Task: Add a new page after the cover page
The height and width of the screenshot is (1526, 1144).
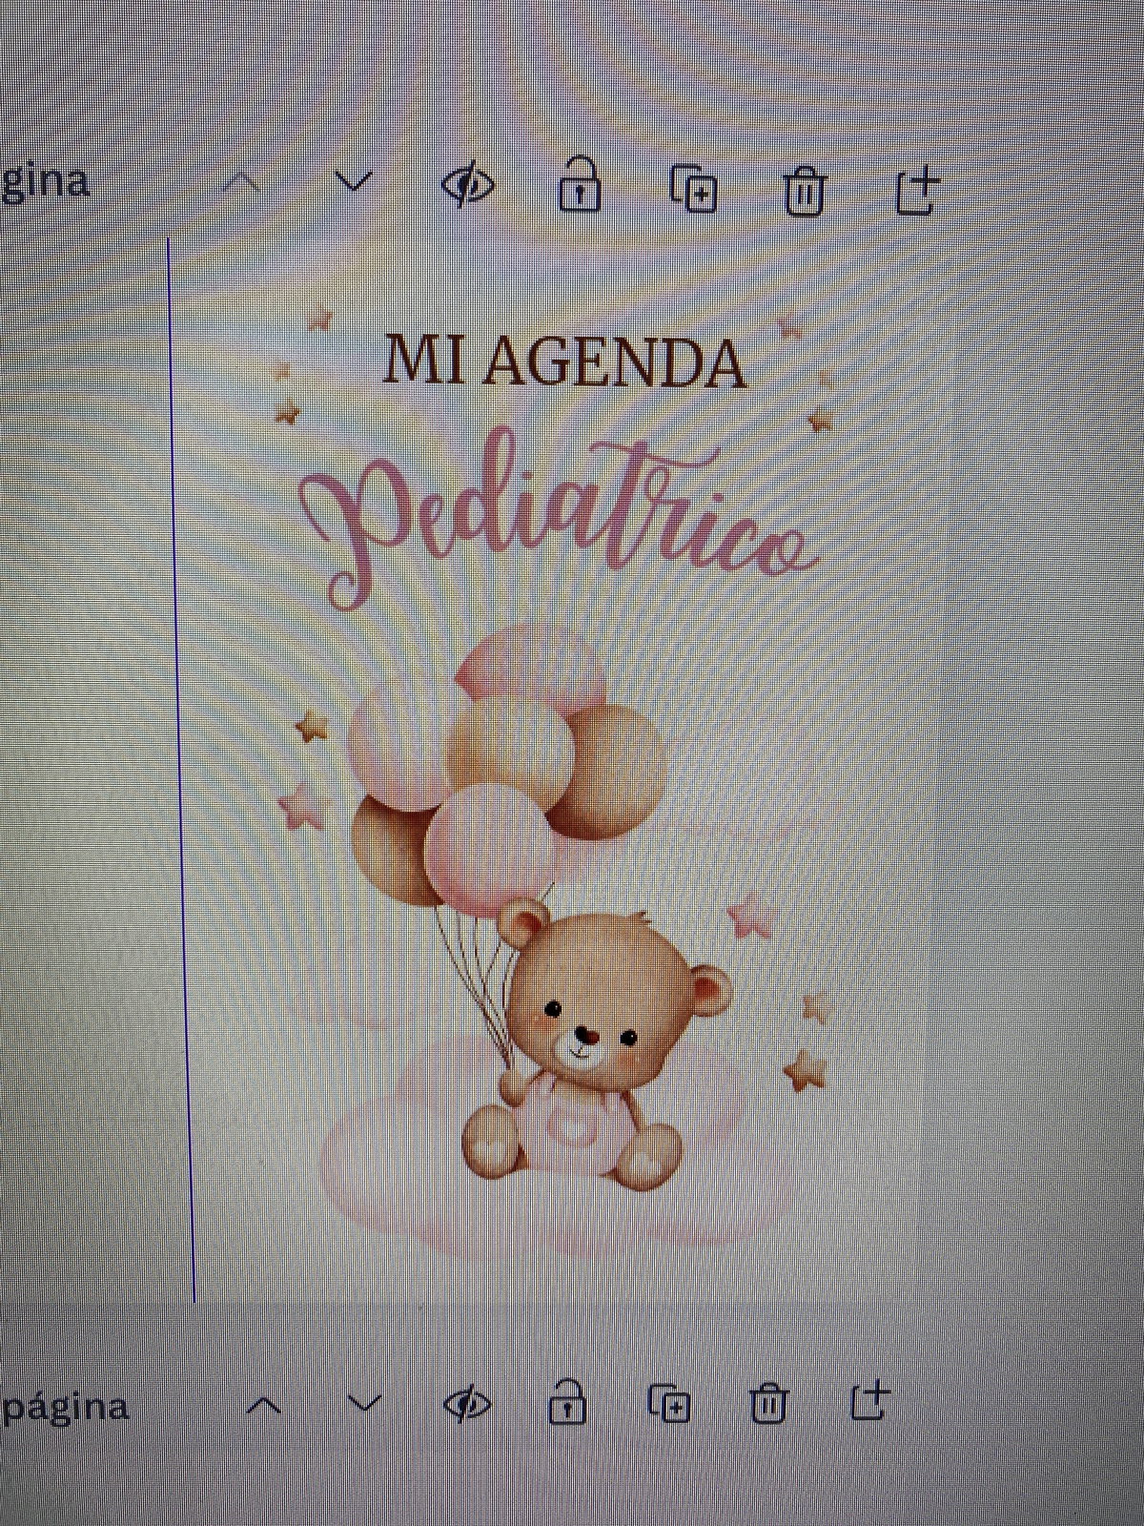Action: click(917, 190)
